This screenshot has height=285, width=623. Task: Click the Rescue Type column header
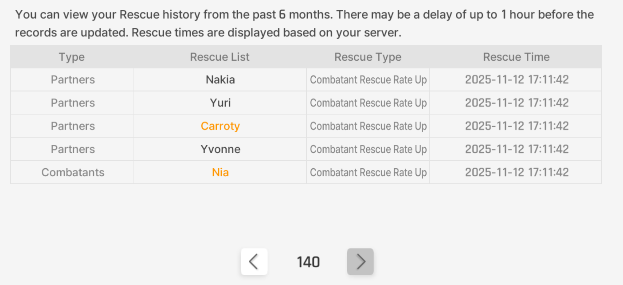(368, 57)
